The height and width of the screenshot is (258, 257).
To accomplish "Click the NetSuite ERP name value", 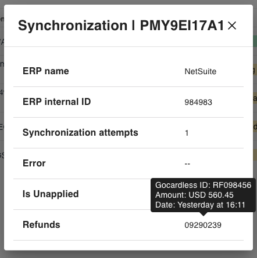I will (x=201, y=71).
